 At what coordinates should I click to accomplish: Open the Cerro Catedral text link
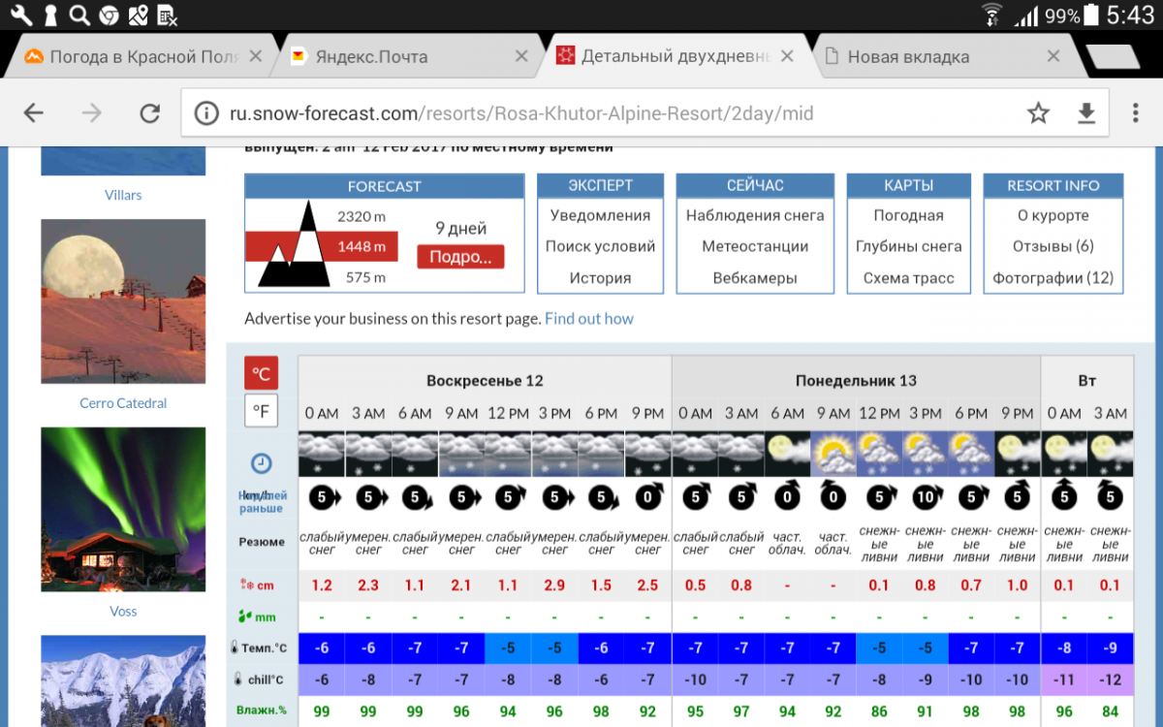[123, 403]
